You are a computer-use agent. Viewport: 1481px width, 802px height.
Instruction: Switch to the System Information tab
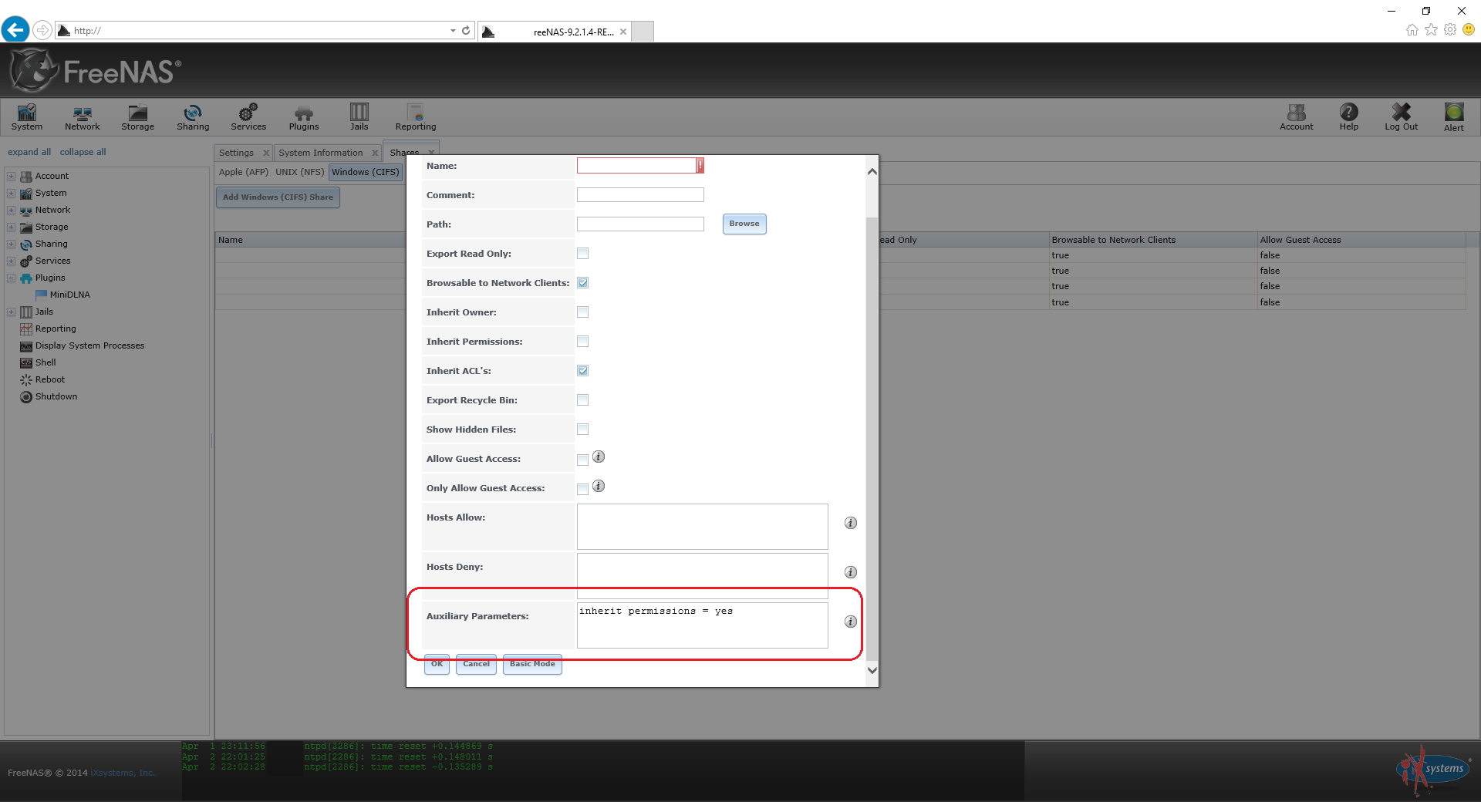(x=321, y=153)
